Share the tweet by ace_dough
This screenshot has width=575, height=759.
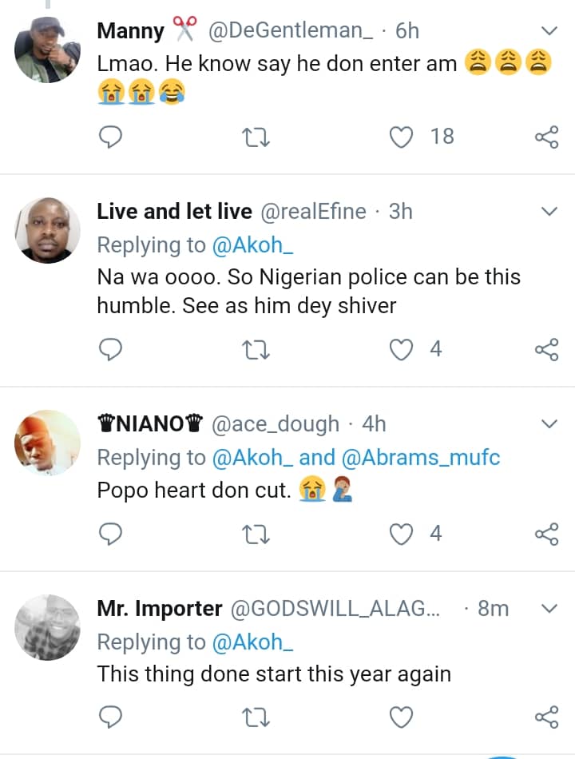[546, 533]
